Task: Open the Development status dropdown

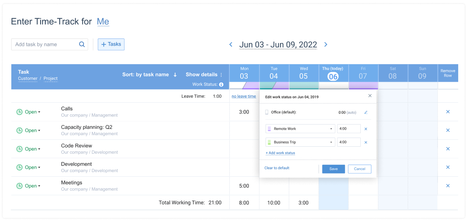Action: coord(33,167)
